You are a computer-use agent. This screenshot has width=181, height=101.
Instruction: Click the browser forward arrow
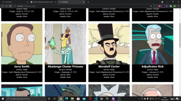click(x=6, y=6)
